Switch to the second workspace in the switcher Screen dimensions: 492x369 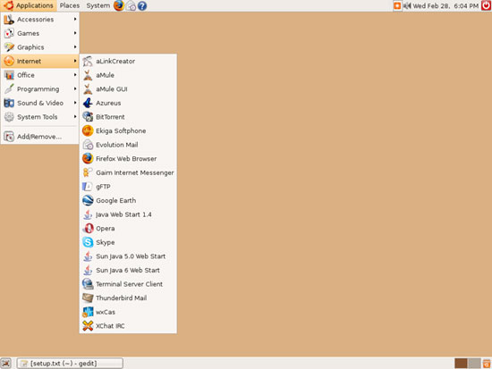click(474, 364)
